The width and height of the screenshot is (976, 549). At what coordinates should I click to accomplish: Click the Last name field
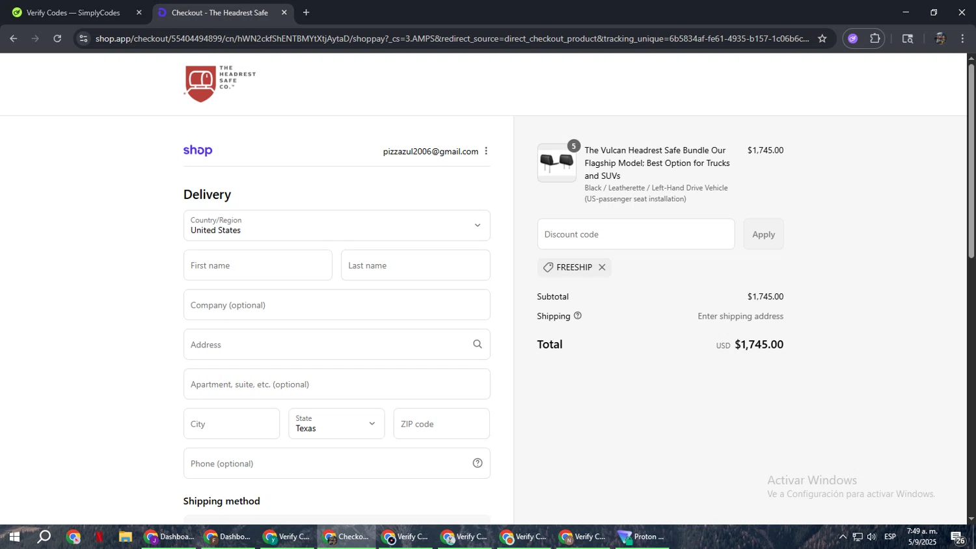pos(415,265)
